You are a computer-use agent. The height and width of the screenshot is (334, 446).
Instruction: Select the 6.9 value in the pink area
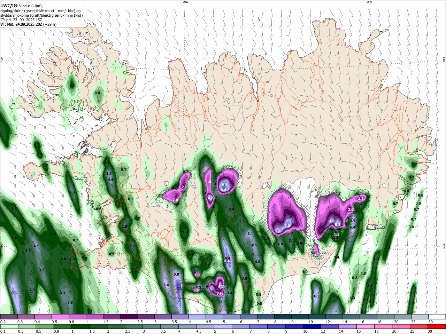(287, 225)
